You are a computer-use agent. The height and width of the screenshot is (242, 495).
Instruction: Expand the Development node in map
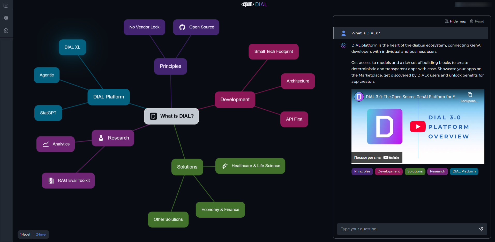(235, 100)
